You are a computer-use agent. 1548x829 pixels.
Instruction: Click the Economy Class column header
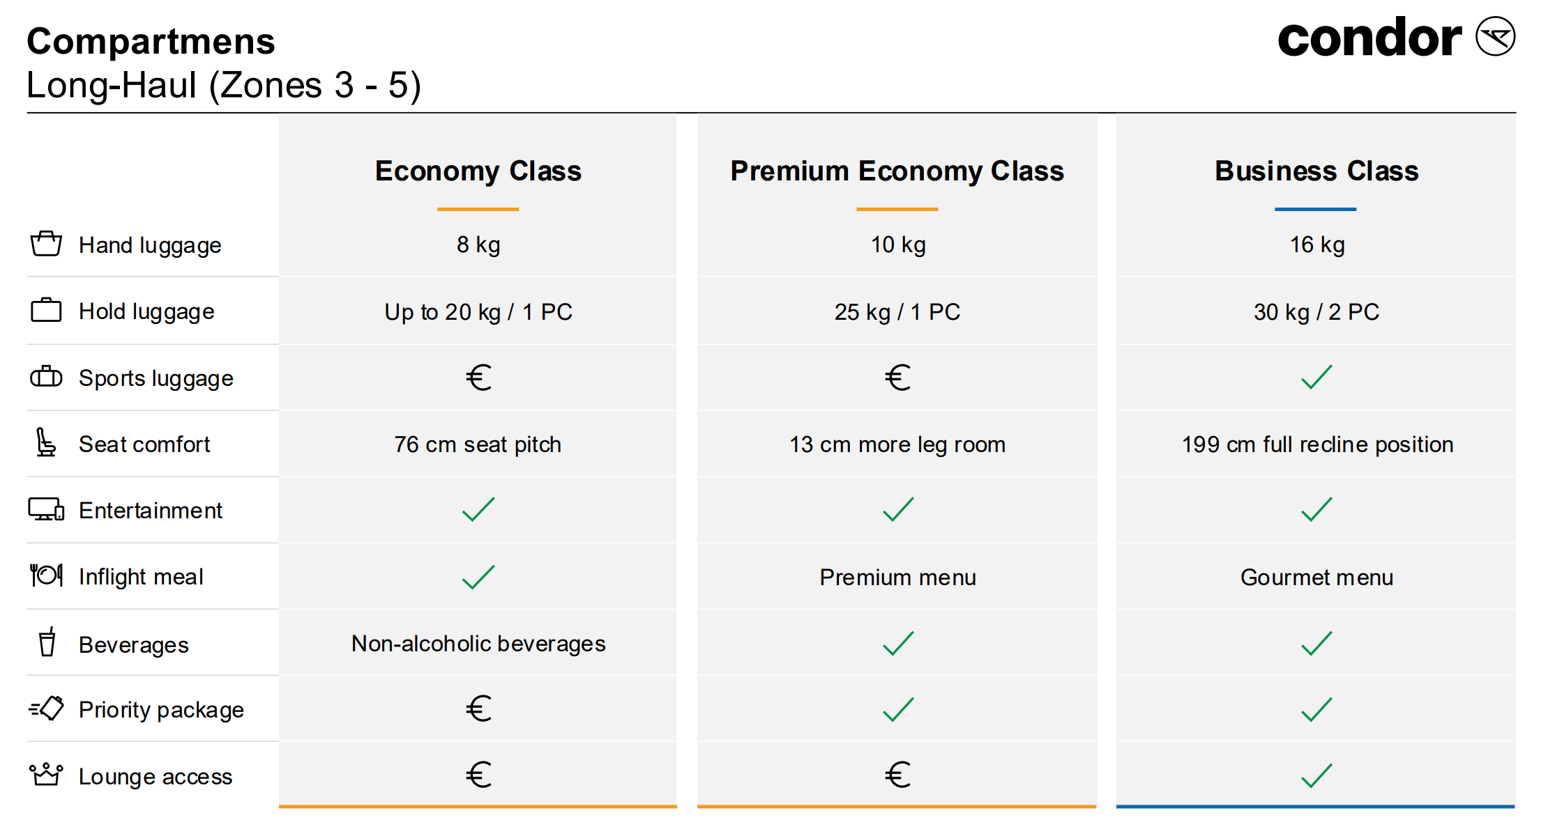pyautogui.click(x=478, y=171)
